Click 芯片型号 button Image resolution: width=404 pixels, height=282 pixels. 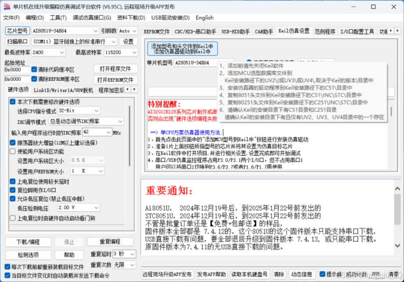(x=17, y=31)
